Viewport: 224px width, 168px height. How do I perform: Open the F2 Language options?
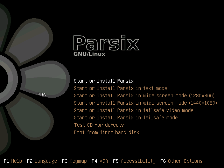(x=42, y=161)
